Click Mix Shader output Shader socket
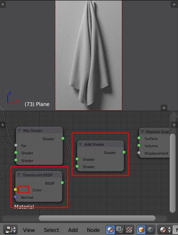The width and height of the screenshot is (178, 235). click(x=63, y=138)
